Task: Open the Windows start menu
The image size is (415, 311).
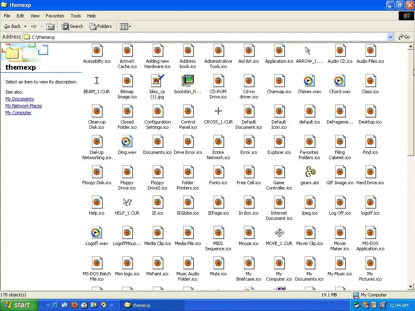Action: click(19, 305)
